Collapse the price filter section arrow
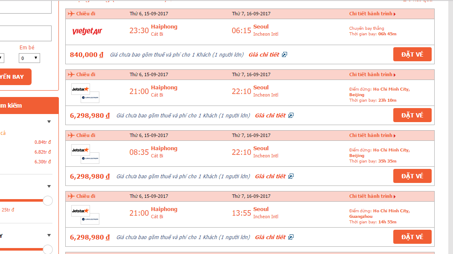The height and width of the screenshot is (254, 453). coord(49,122)
